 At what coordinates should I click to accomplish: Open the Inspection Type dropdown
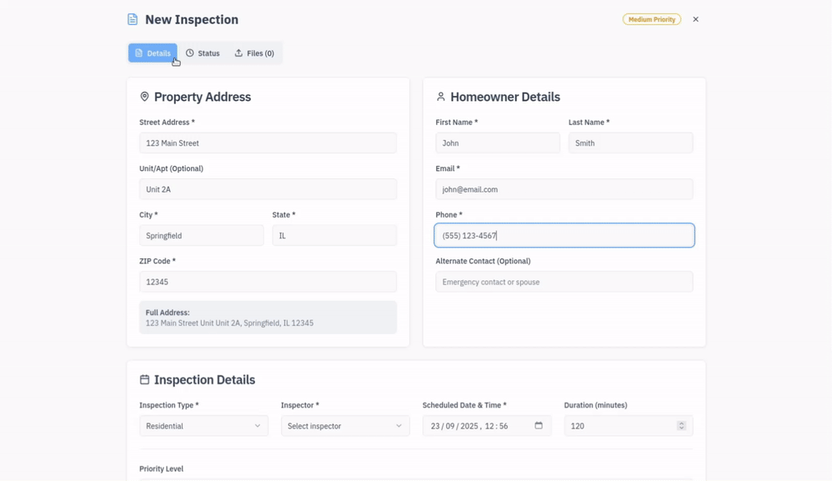pyautogui.click(x=203, y=426)
